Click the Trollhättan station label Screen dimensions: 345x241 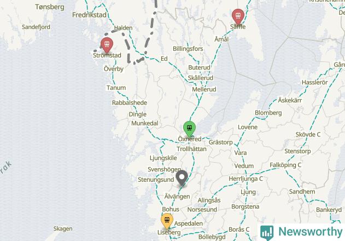point(192,149)
